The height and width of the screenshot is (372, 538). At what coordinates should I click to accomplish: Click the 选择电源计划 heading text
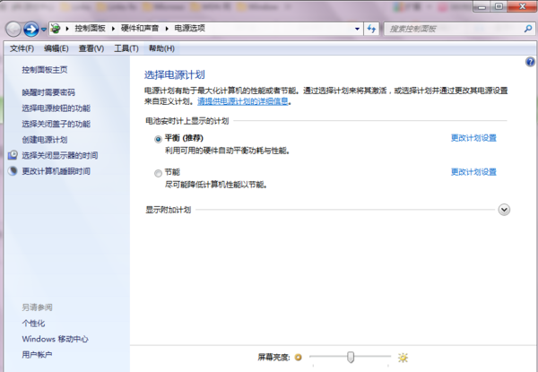click(x=174, y=74)
